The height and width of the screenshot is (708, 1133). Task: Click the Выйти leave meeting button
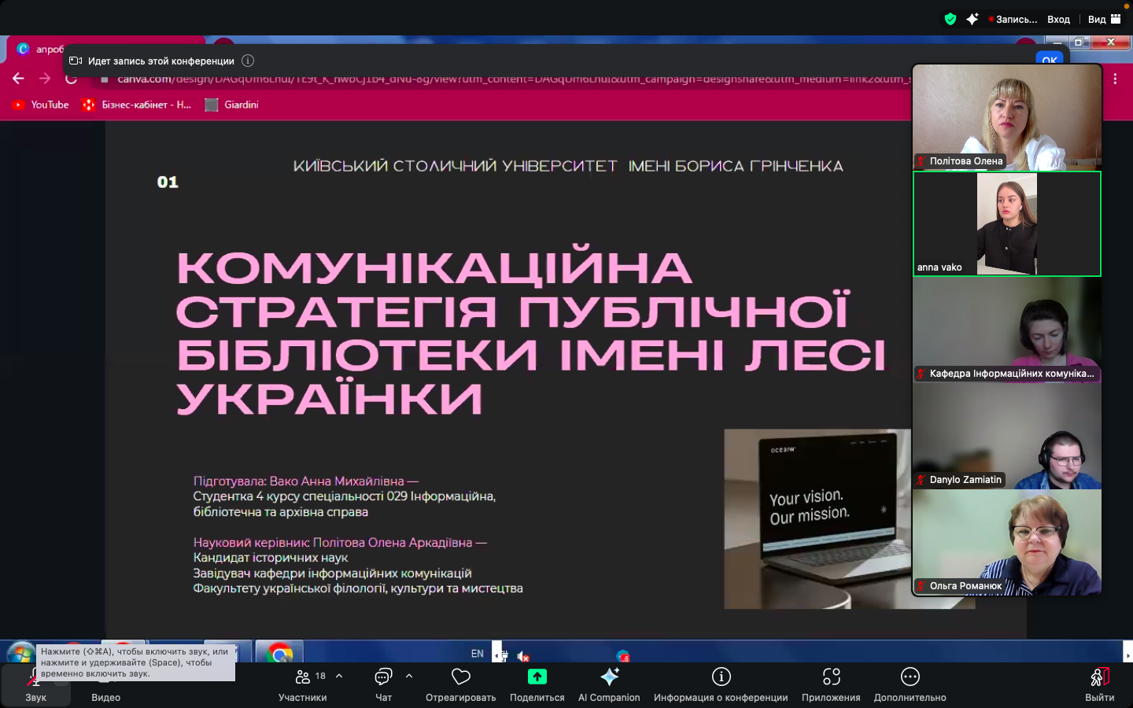pos(1099,684)
